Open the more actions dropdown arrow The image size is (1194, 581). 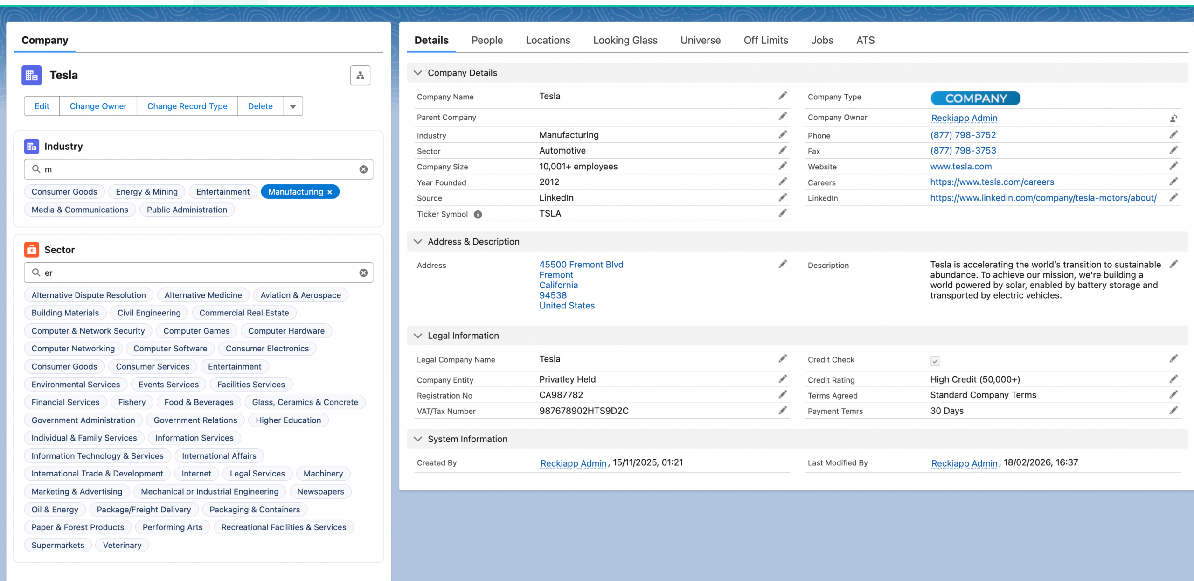[292, 106]
